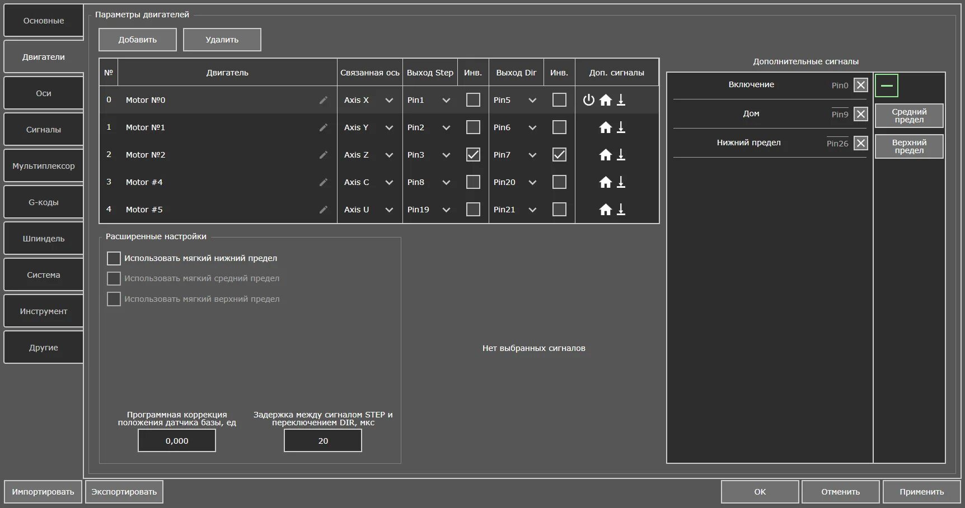Click the STEP/DIR delay field showing 20
Viewport: 965px width, 508px height.
coord(323,441)
